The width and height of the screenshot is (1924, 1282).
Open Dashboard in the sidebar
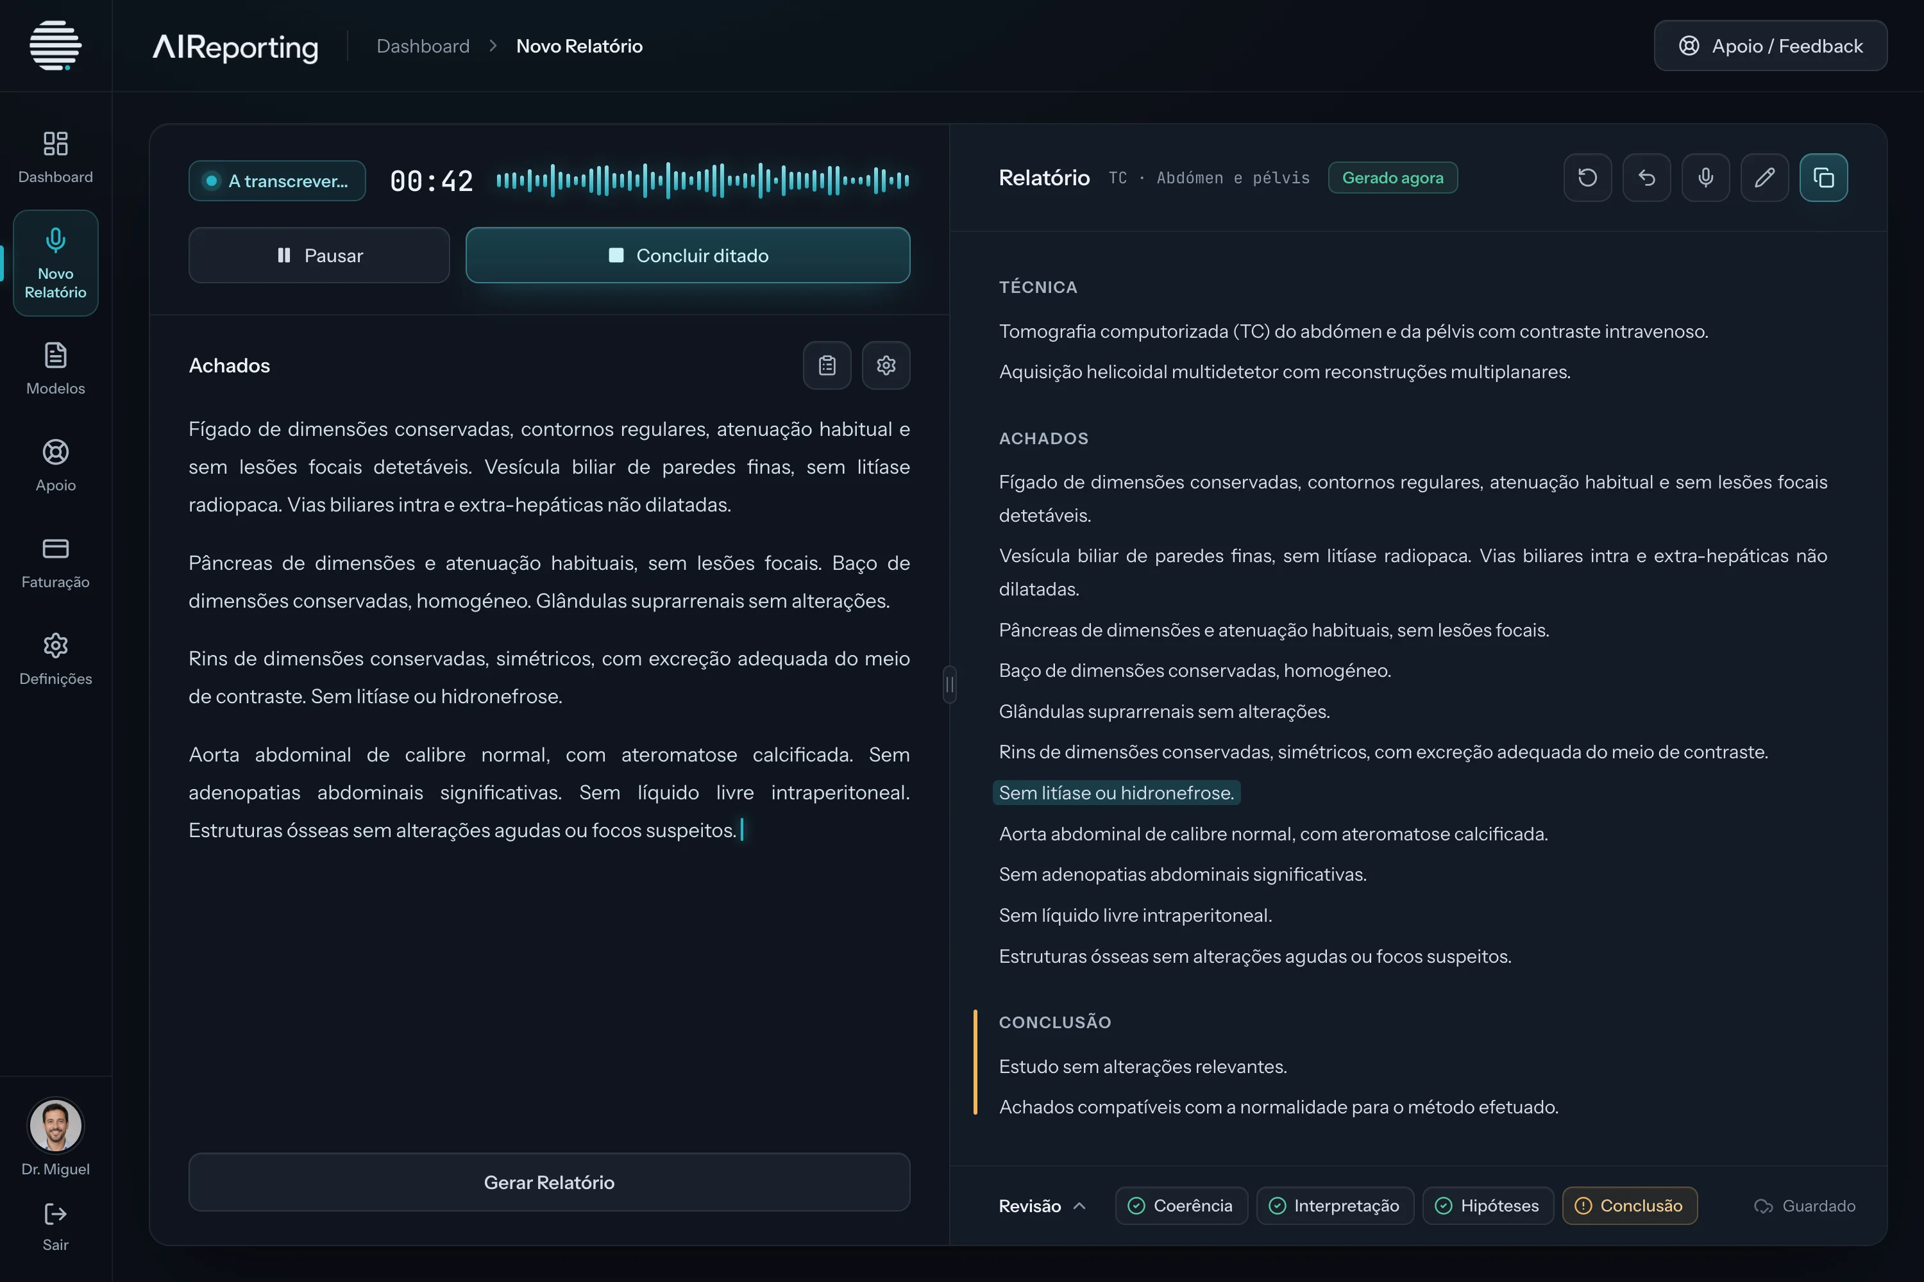click(56, 157)
